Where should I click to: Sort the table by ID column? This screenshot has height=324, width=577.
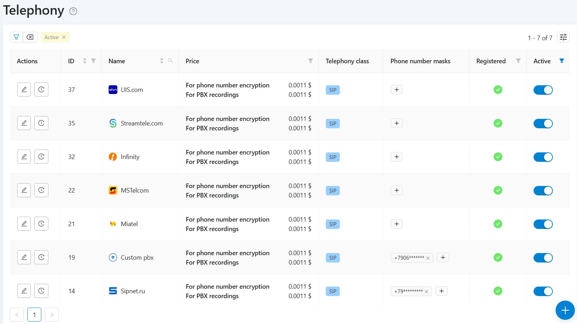tap(84, 61)
